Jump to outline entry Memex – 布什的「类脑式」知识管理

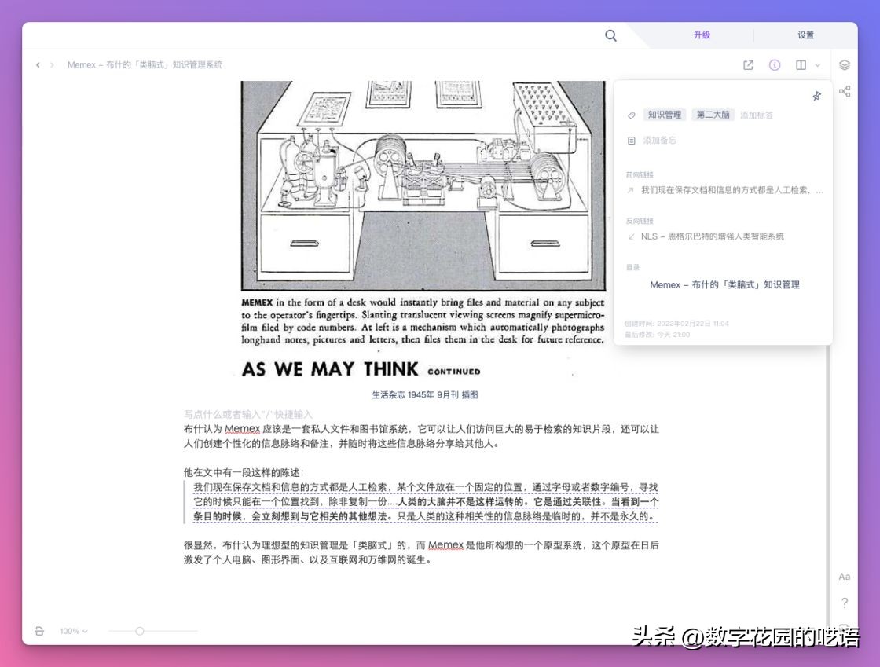pos(724,285)
